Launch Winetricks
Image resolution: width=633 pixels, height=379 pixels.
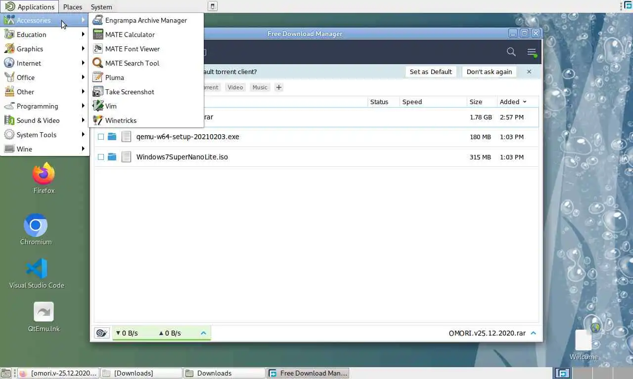(x=146, y=120)
